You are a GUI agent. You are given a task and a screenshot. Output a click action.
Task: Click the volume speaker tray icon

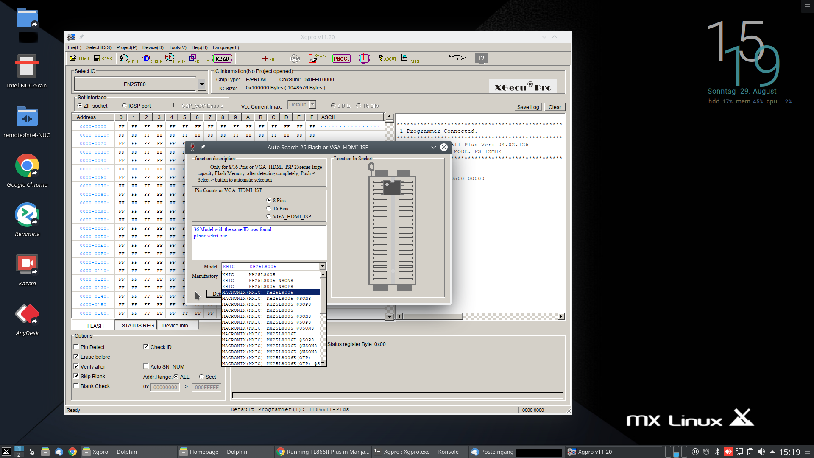pos(761,452)
